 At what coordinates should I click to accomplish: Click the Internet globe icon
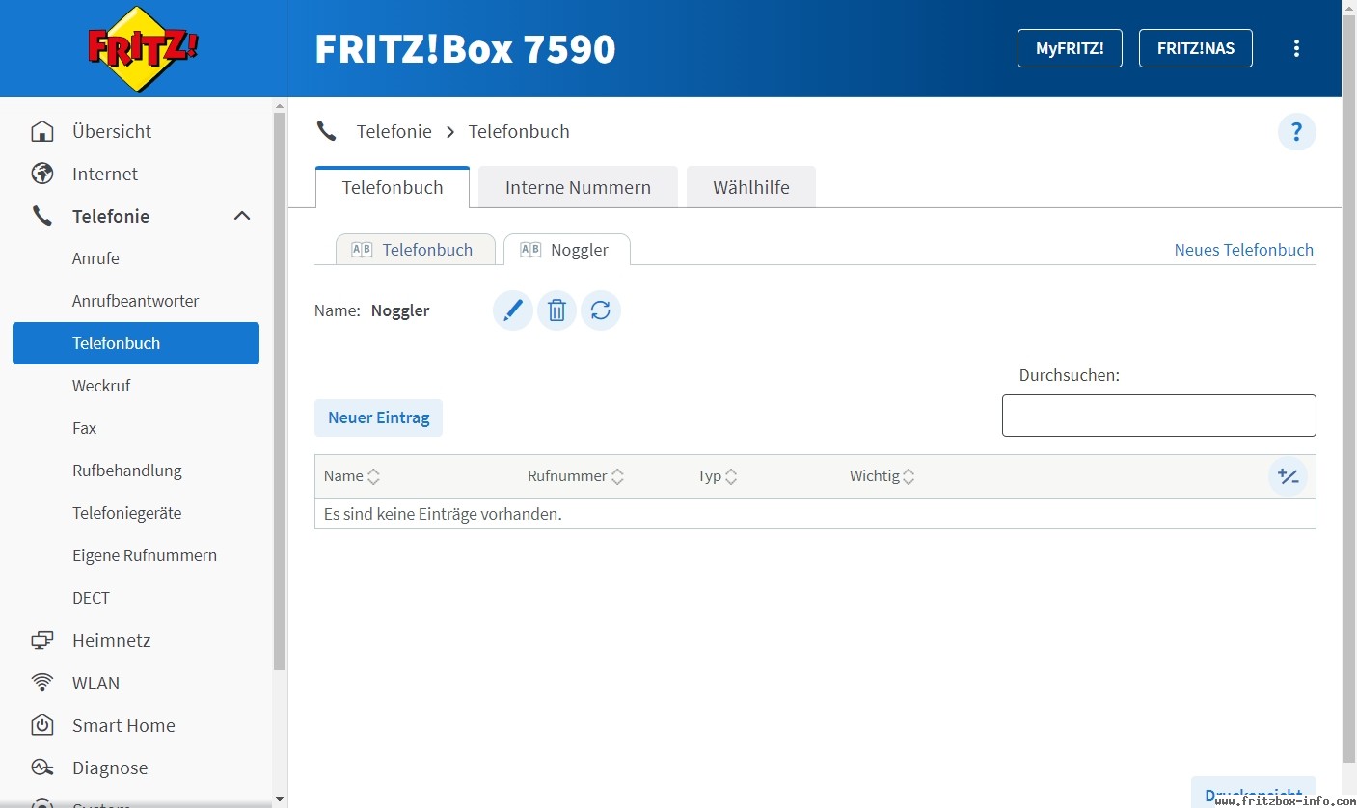tap(42, 174)
